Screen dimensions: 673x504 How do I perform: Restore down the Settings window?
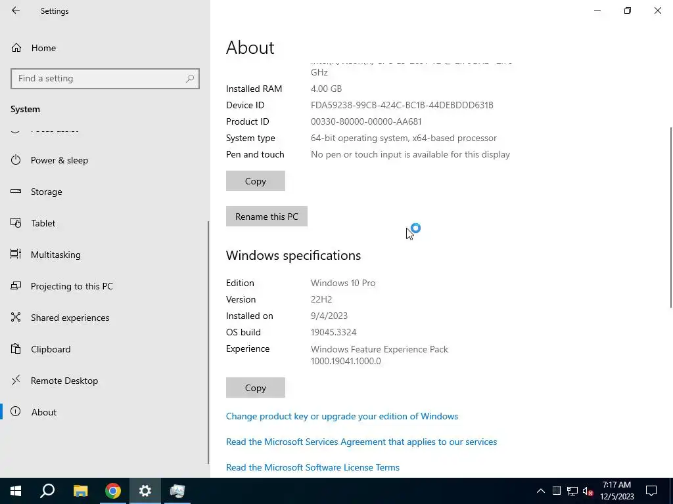(628, 10)
